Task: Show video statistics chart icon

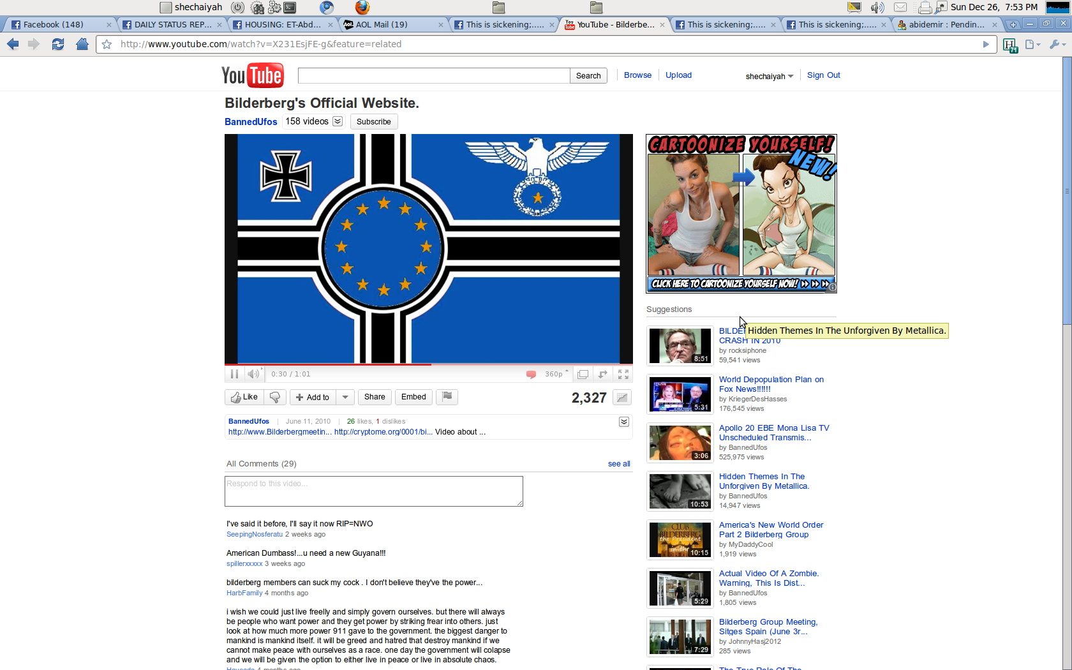Action: (x=622, y=398)
